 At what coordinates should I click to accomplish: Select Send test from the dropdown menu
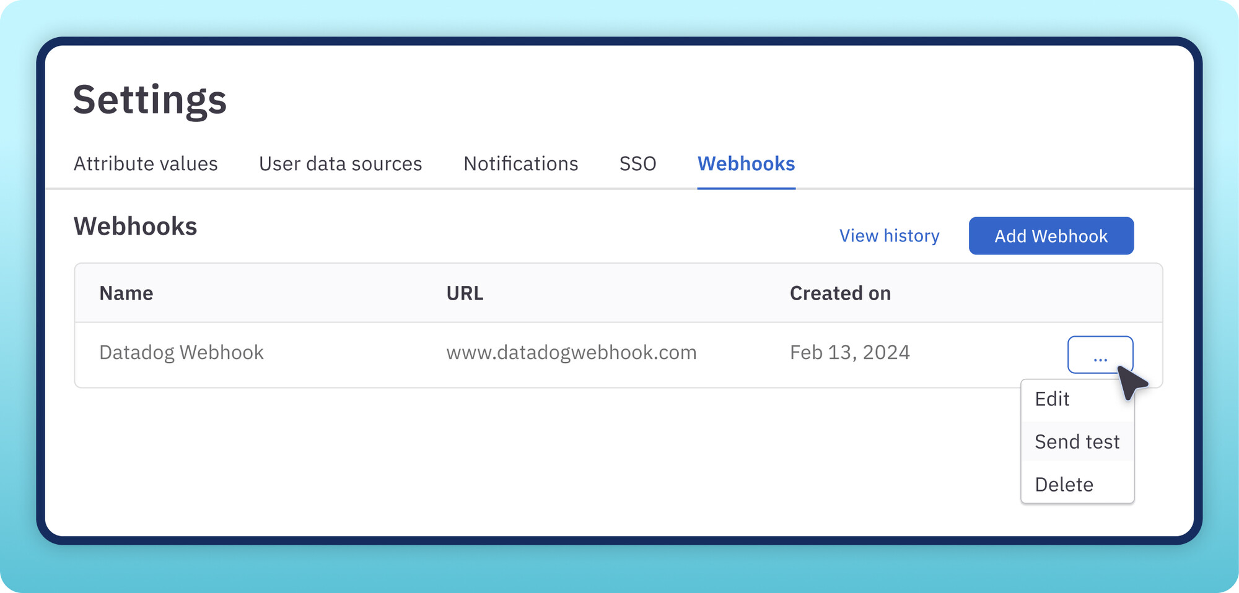click(x=1077, y=441)
